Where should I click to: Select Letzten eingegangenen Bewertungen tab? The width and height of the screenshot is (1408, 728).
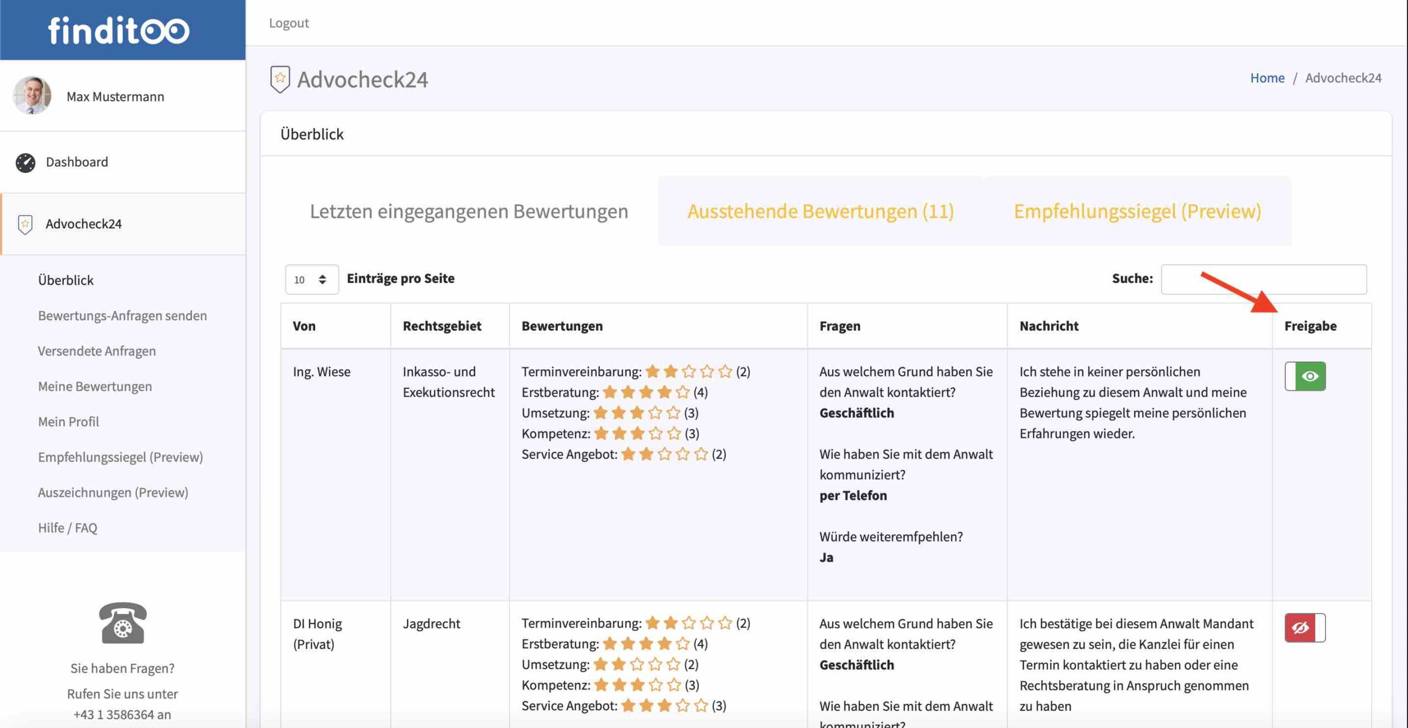pos(469,211)
